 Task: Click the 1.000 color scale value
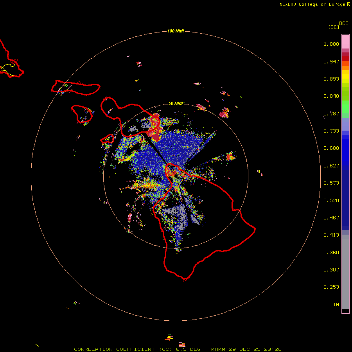click(x=331, y=44)
